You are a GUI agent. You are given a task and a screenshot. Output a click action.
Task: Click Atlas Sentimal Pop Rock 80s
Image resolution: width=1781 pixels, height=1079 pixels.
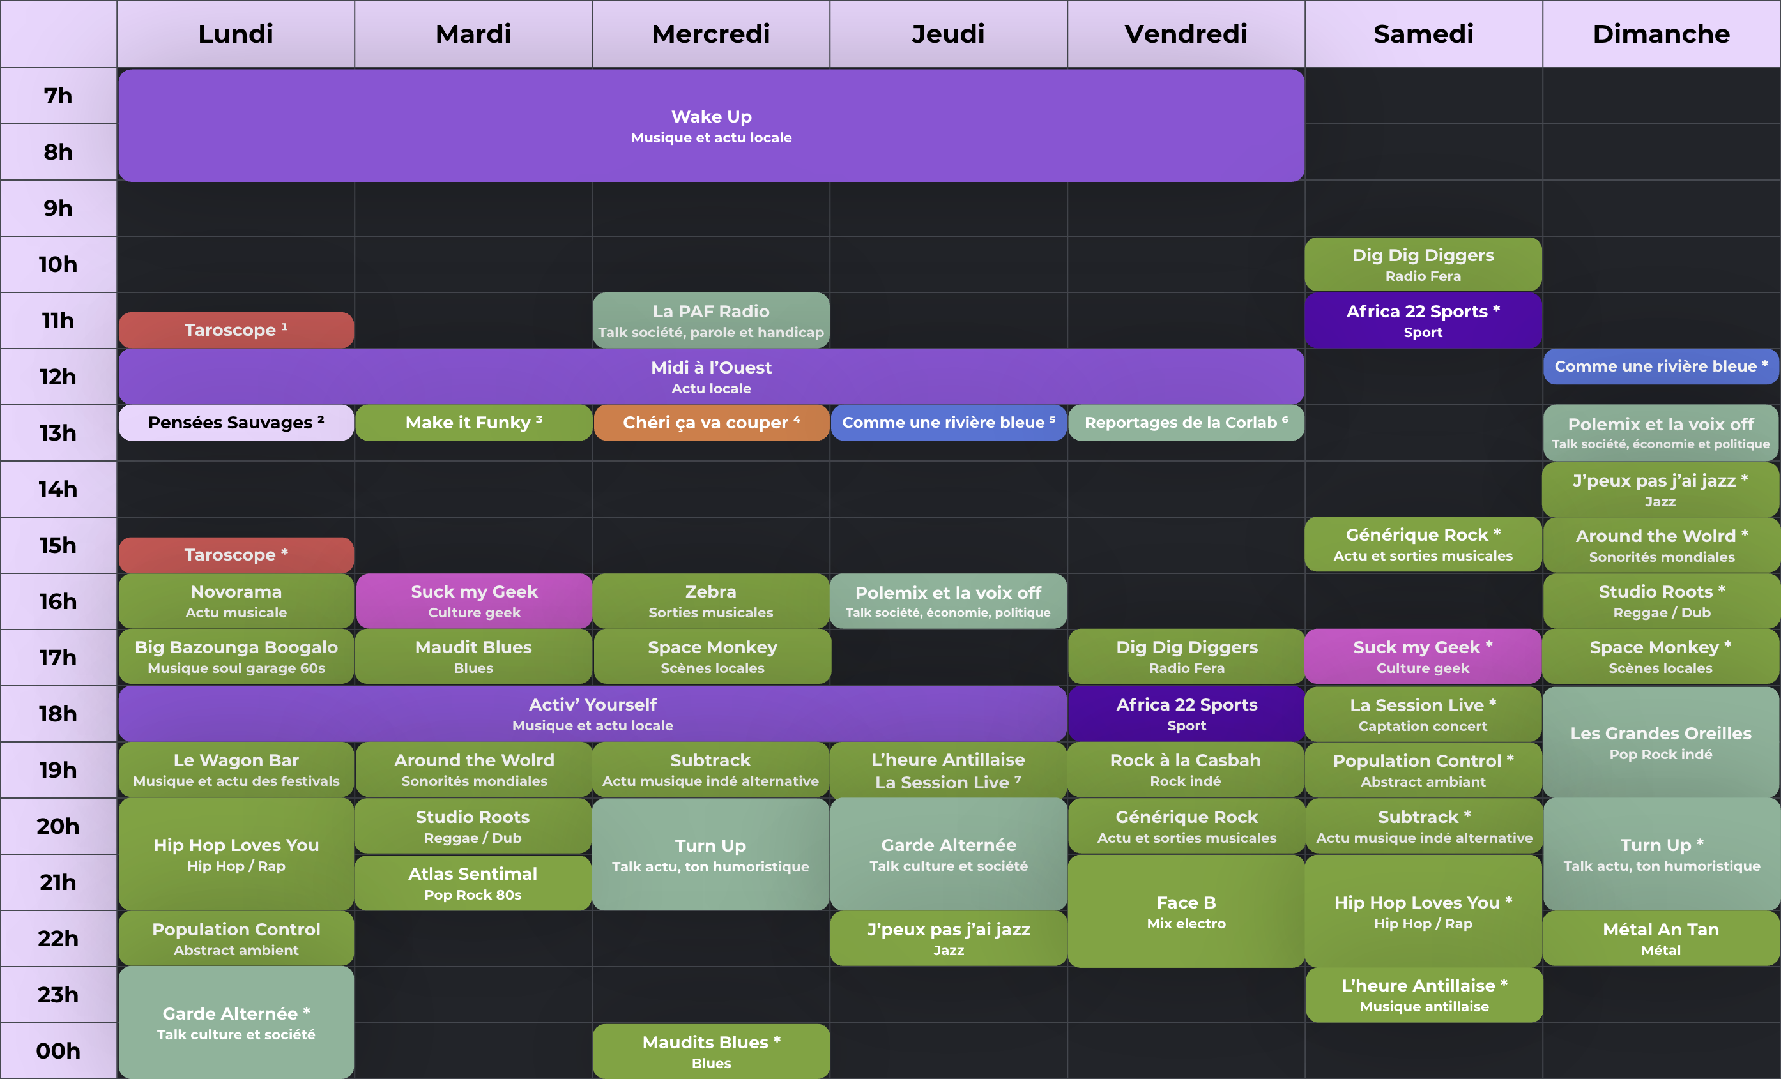point(473,882)
